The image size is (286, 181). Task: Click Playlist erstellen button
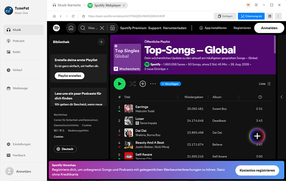pos(69,76)
